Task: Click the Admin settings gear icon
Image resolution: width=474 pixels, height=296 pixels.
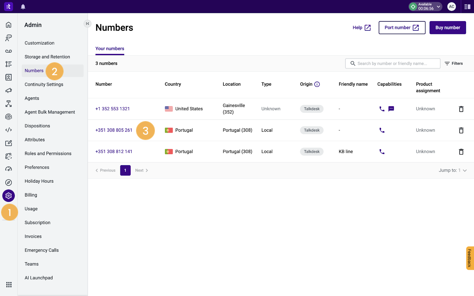Action: click(8, 196)
